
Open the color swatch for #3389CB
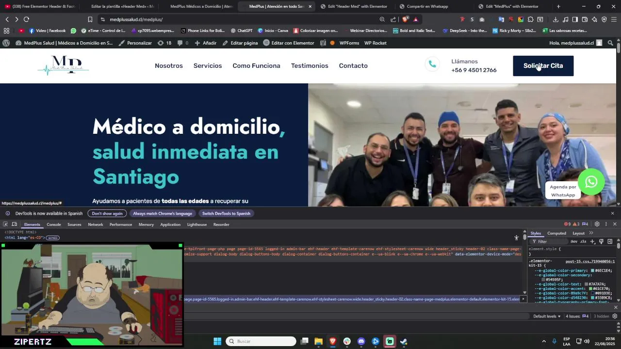coord(593,298)
